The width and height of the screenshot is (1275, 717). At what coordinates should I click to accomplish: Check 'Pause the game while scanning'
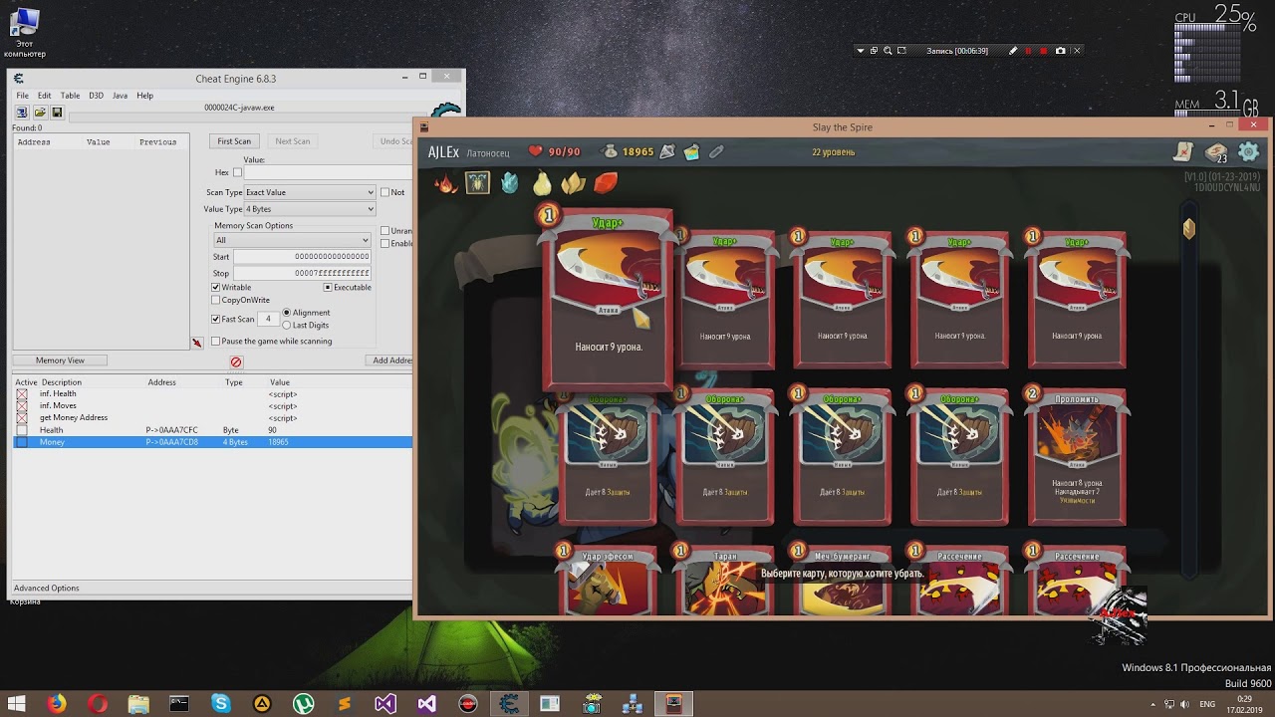pyautogui.click(x=215, y=340)
